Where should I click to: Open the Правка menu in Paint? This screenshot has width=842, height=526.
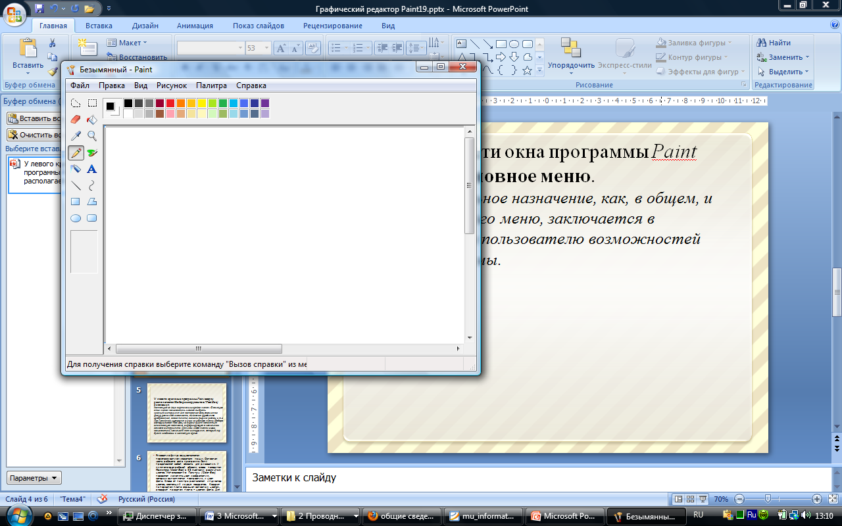pos(112,85)
